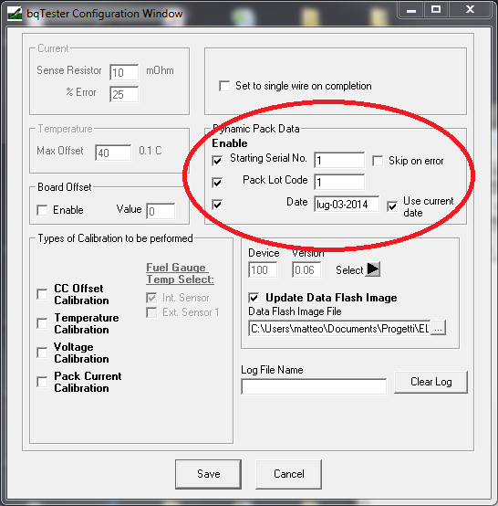Image resolution: width=498 pixels, height=506 pixels.
Task: Toggle the Date enable checkbox
Action: [x=217, y=205]
